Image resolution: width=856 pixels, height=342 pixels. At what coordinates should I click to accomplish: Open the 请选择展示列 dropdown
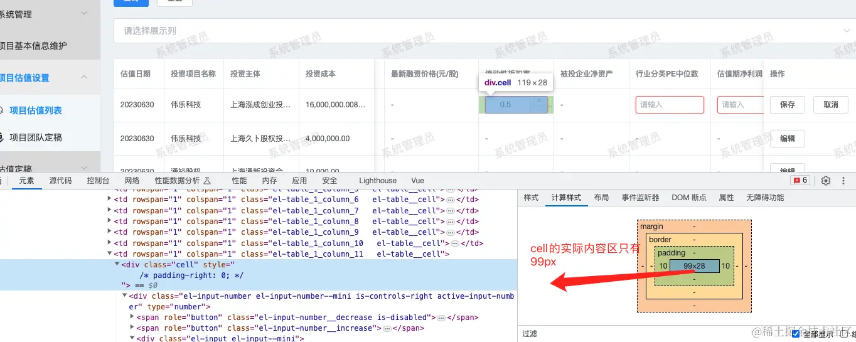[484, 31]
